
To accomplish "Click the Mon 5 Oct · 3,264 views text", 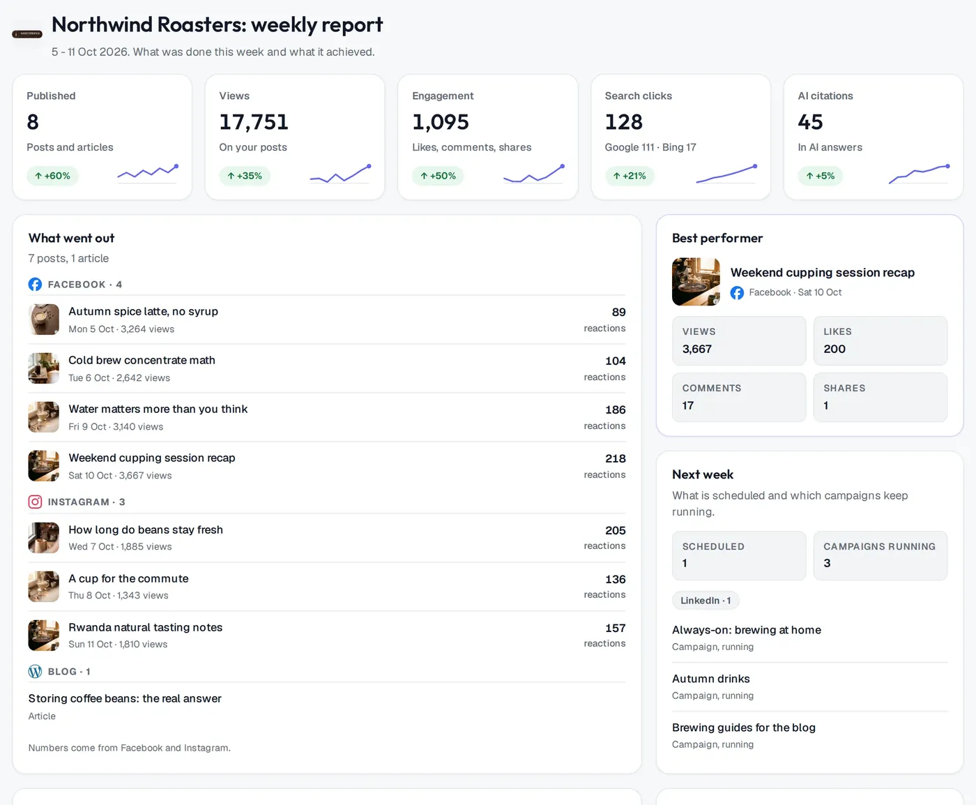I will [x=121, y=329].
